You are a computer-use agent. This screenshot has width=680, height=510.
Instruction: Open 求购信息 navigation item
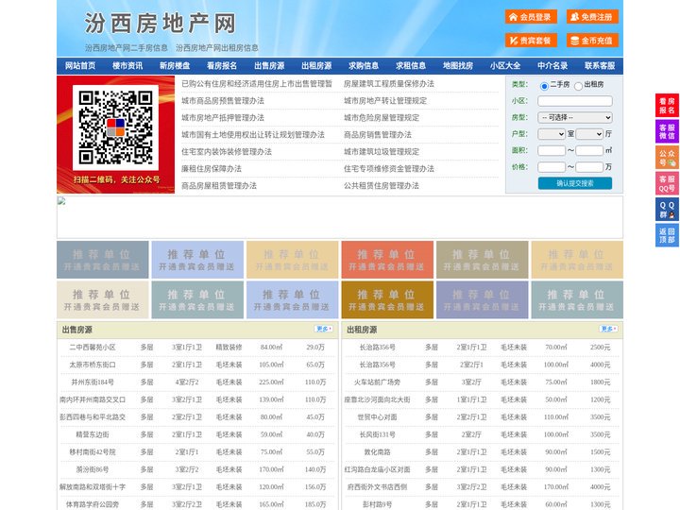(x=364, y=66)
